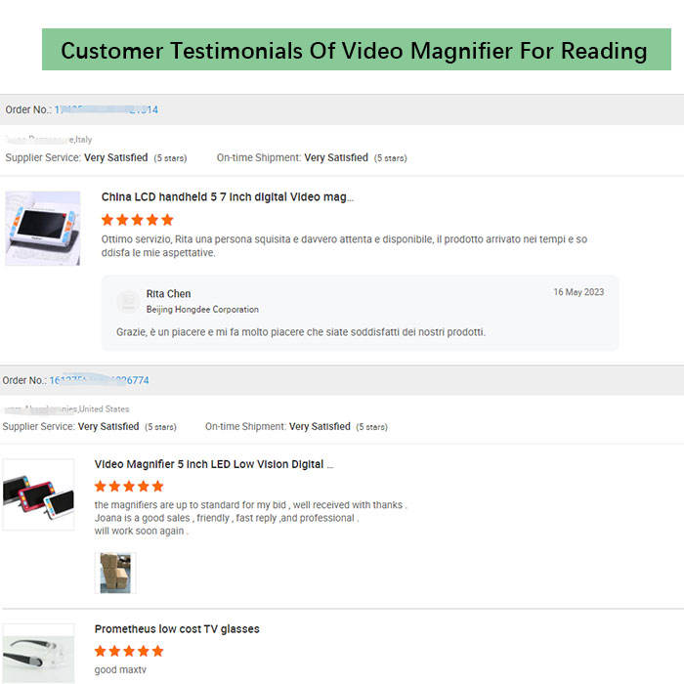Click Beijing Hongdee Corporation company name
The image size is (684, 684).
[x=202, y=310]
